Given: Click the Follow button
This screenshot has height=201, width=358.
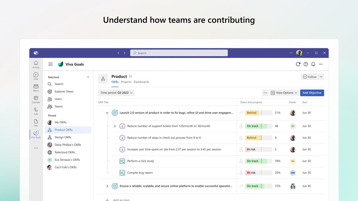Looking at the screenshot, I should tap(310, 77).
